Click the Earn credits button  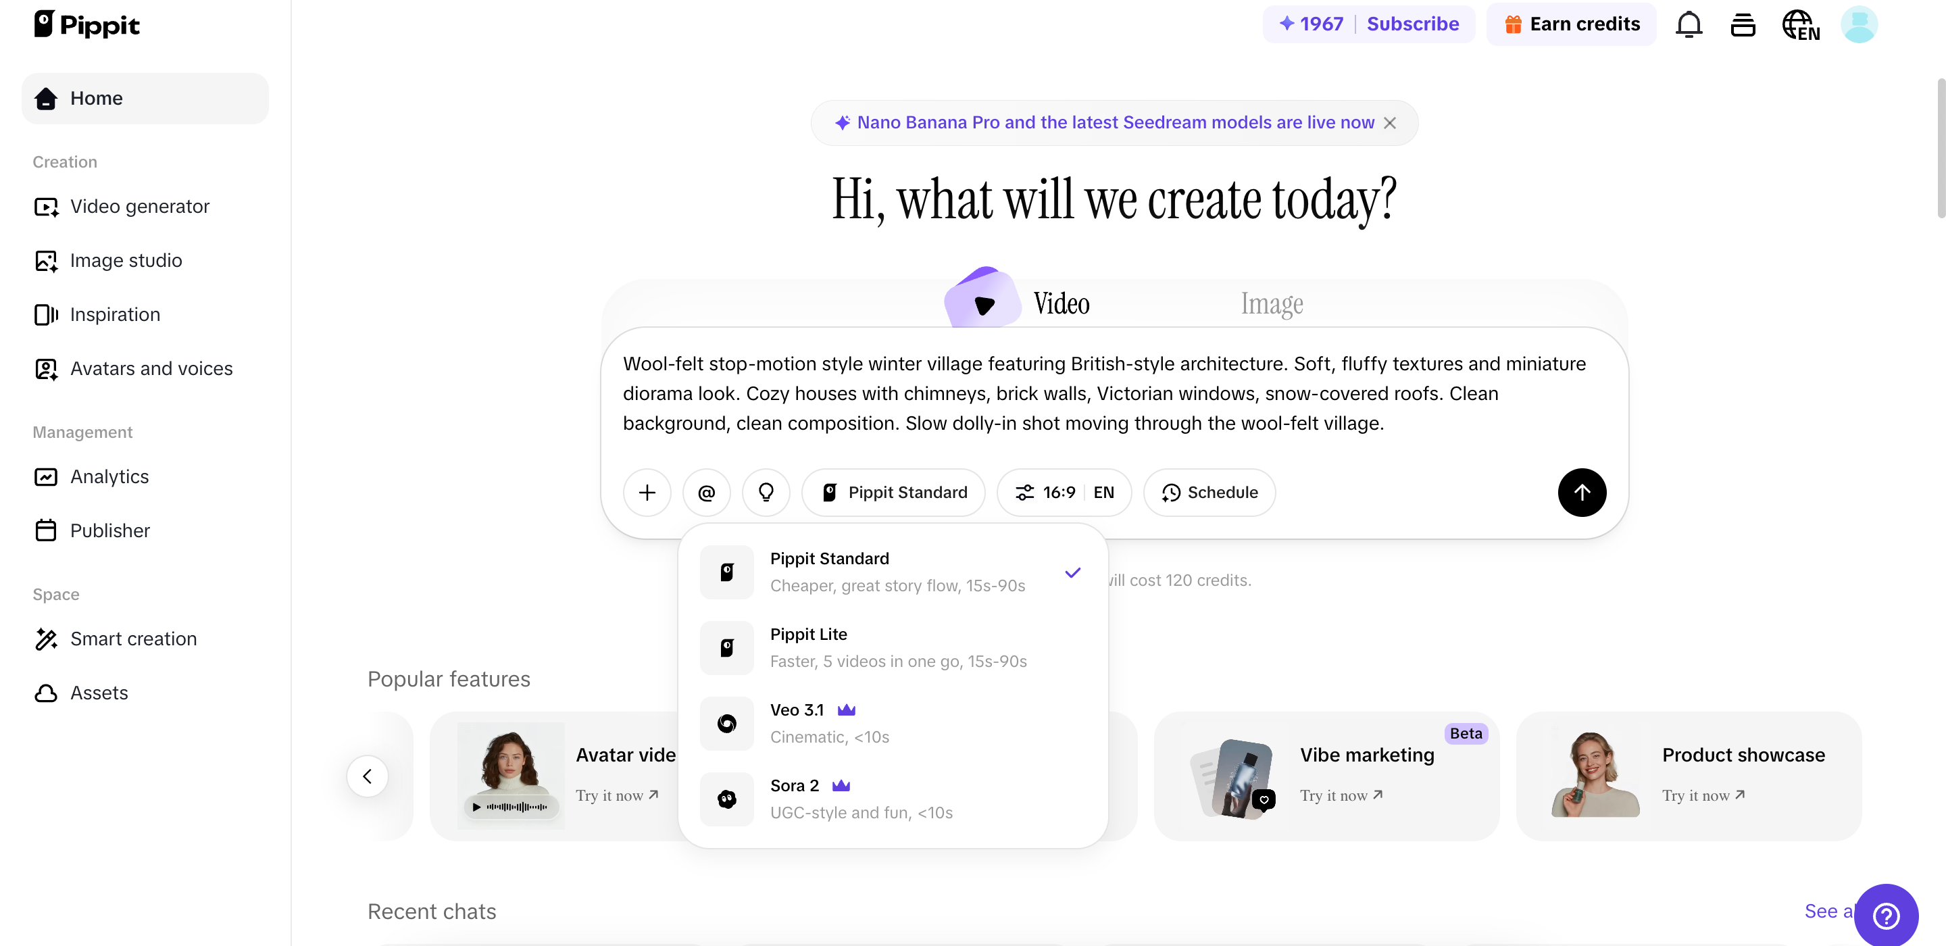(1571, 24)
